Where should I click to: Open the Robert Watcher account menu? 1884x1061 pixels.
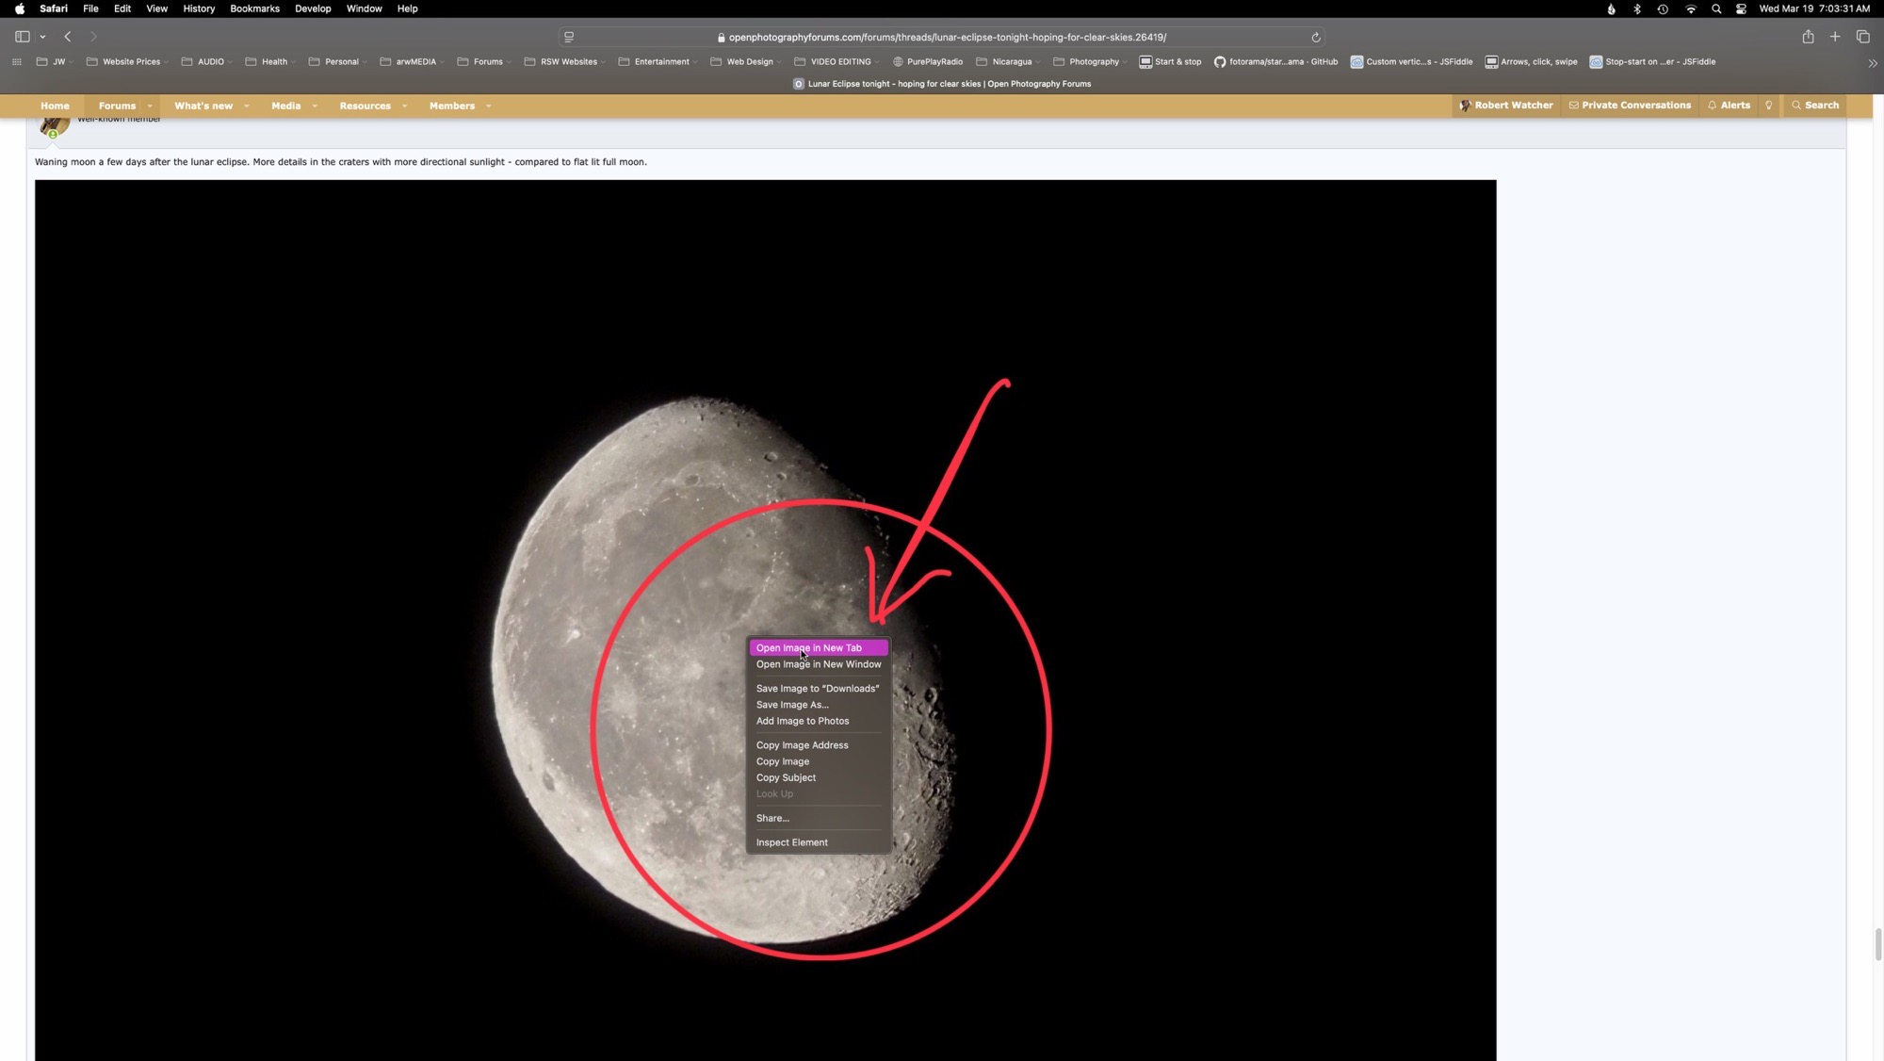point(1505,106)
